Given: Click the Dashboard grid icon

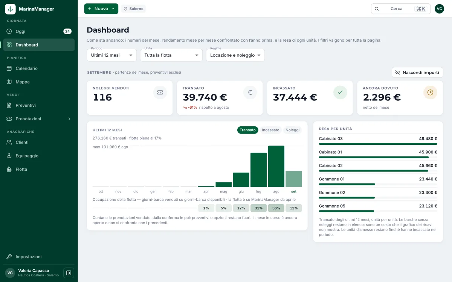Looking at the screenshot, I should click(9, 45).
